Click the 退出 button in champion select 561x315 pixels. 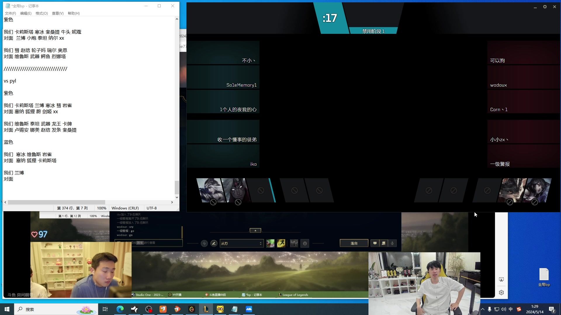(x=354, y=243)
